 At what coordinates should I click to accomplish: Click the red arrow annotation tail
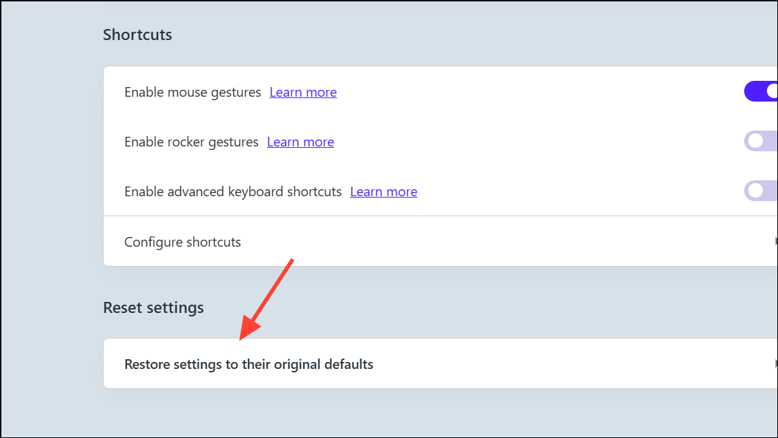coord(292,262)
